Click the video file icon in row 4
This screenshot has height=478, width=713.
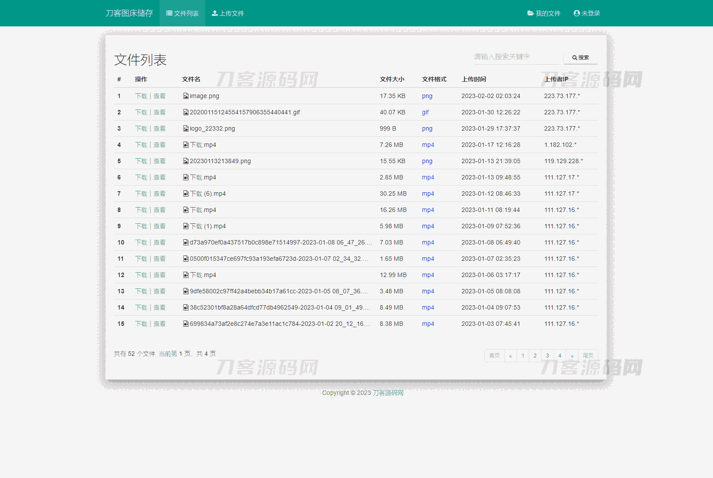(186, 145)
